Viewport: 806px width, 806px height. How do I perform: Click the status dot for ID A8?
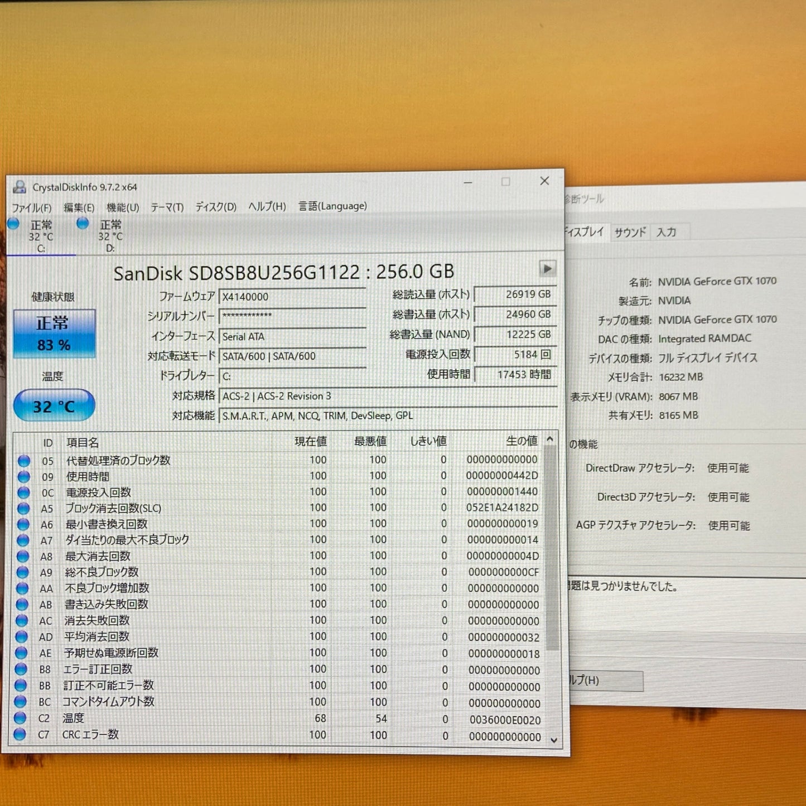click(22, 556)
